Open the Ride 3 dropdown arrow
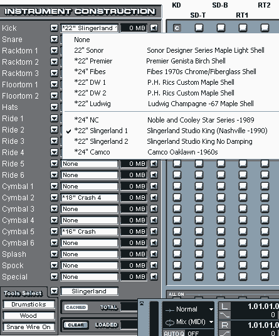This screenshot has width=279, height=336. pyautogui.click(x=54, y=141)
